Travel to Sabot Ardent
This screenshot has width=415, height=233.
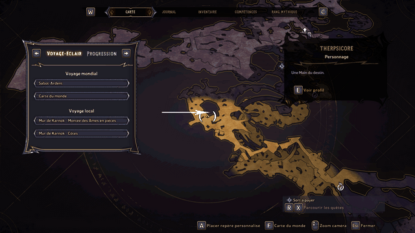[x=82, y=83]
